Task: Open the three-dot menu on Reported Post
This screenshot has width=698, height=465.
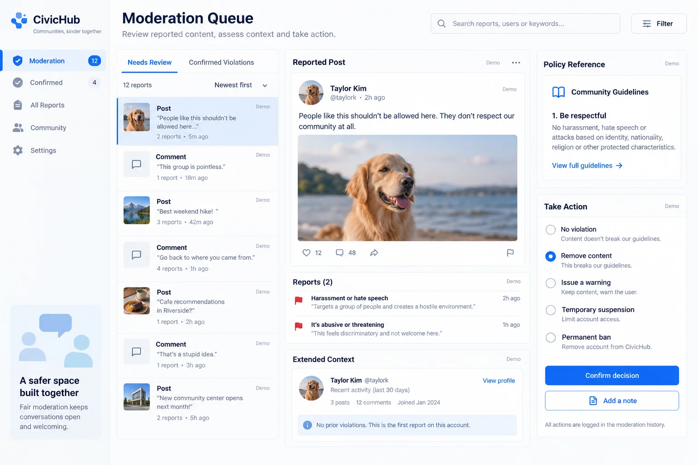Action: (516, 63)
